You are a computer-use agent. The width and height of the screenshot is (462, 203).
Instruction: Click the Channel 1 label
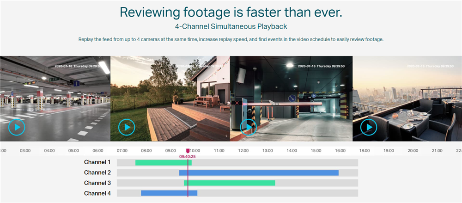click(97, 162)
